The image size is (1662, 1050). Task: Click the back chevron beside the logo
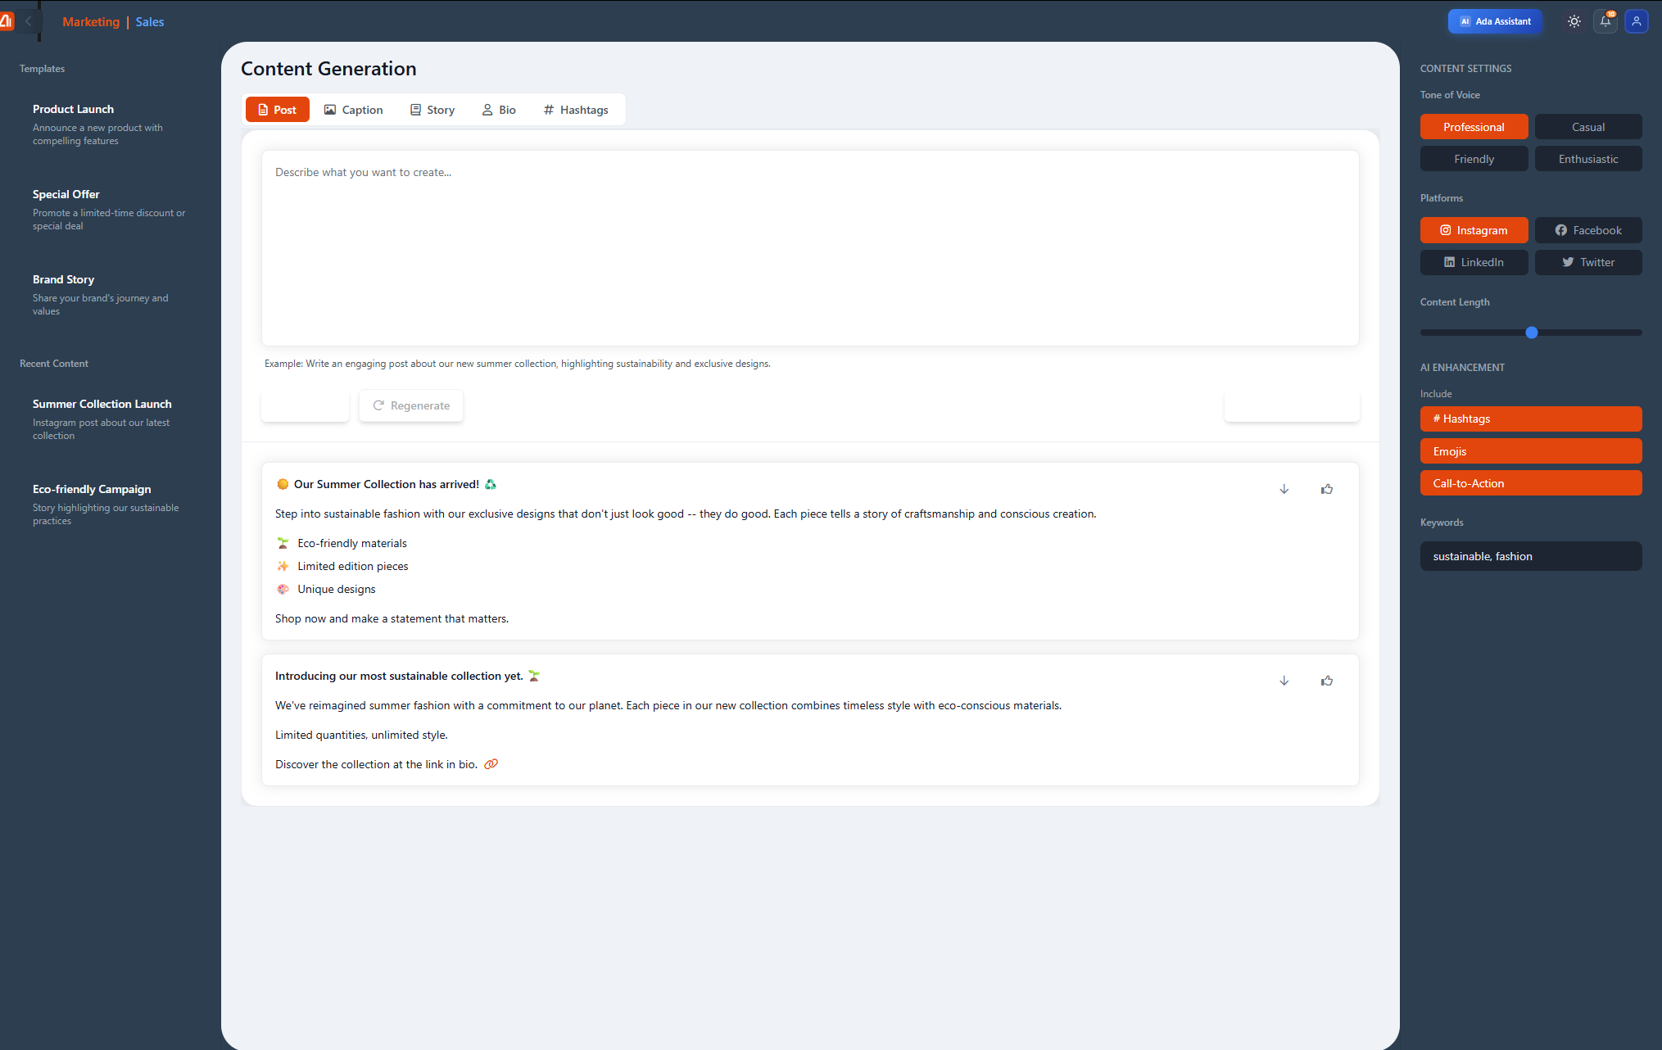click(x=29, y=21)
